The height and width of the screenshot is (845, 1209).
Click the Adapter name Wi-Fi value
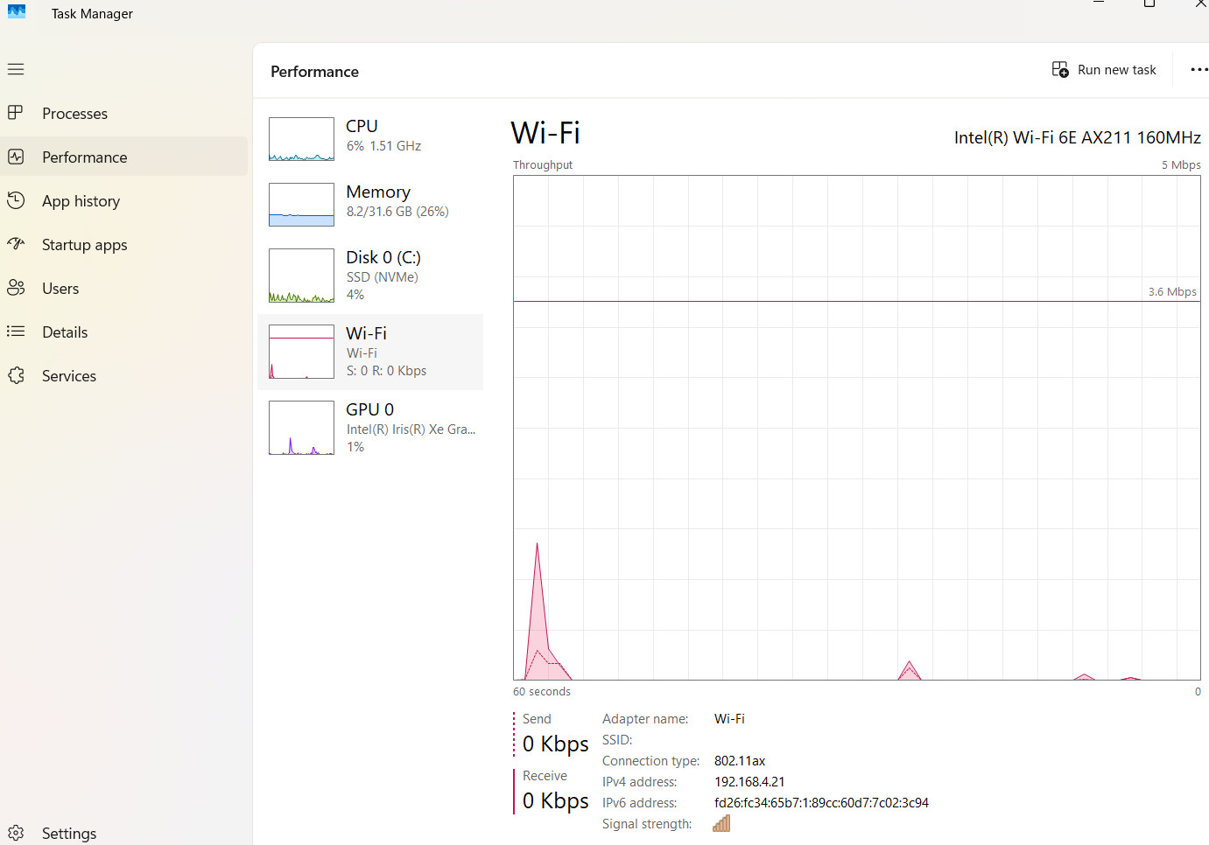[x=729, y=719]
